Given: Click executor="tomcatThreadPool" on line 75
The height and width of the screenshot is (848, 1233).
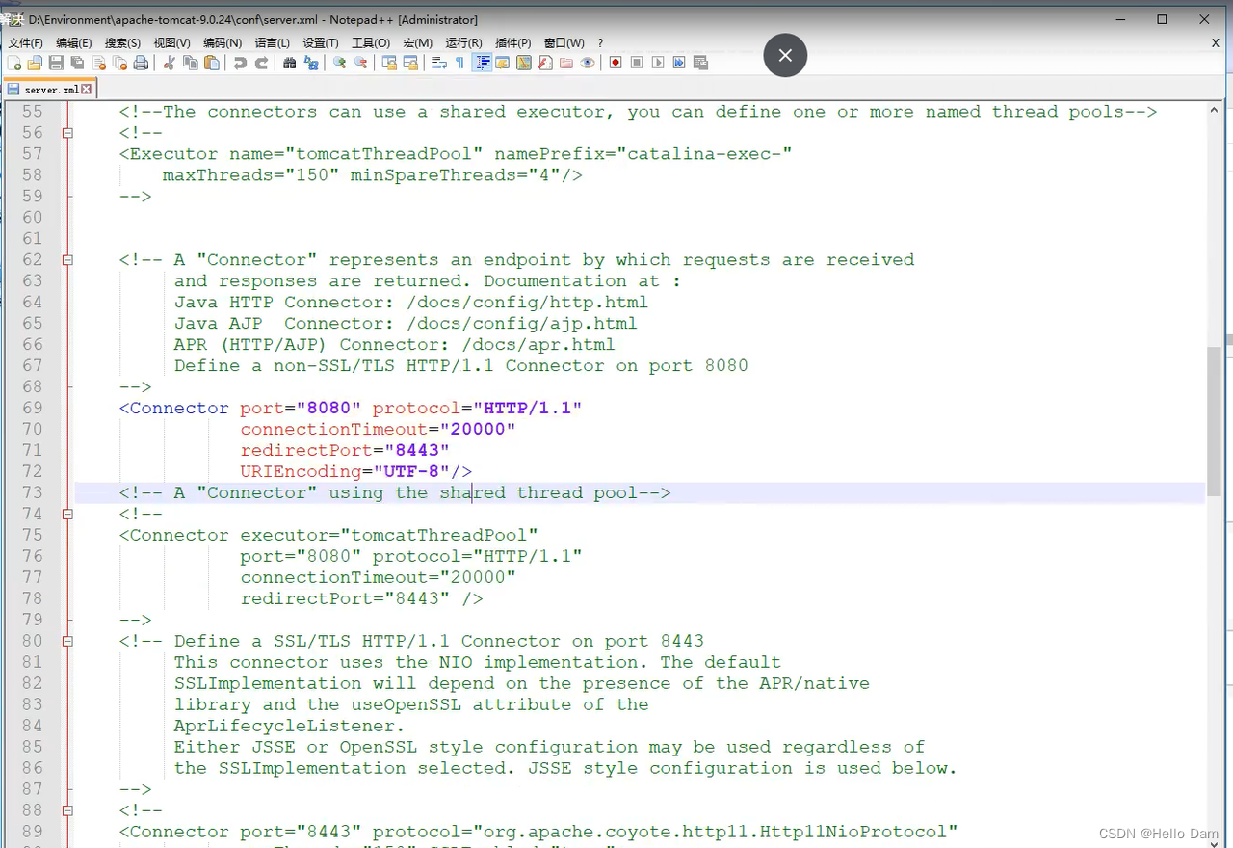Looking at the screenshot, I should coord(389,535).
